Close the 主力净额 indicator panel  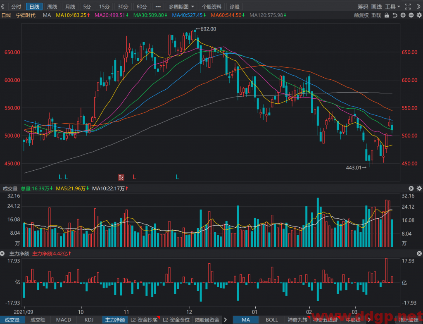(419, 253)
